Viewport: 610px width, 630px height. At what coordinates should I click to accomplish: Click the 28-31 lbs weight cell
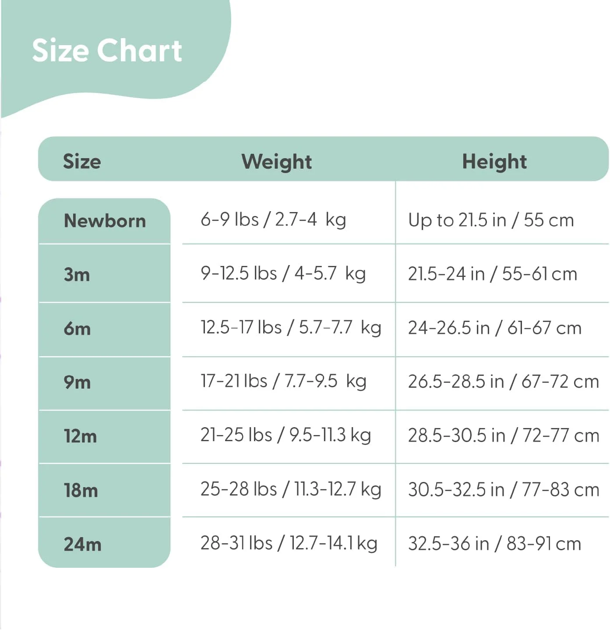(x=289, y=543)
